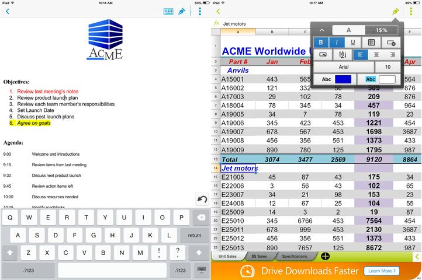The image size is (422, 280).
Task: Select left text alignment
Action: pos(361,55)
